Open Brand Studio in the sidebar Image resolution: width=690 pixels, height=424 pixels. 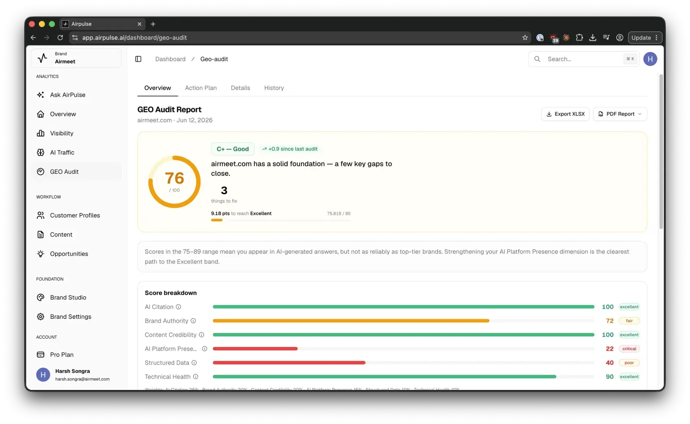(76, 297)
